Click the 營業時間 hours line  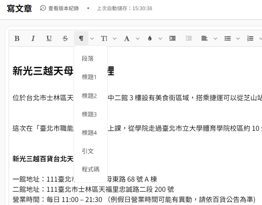pos(134,199)
